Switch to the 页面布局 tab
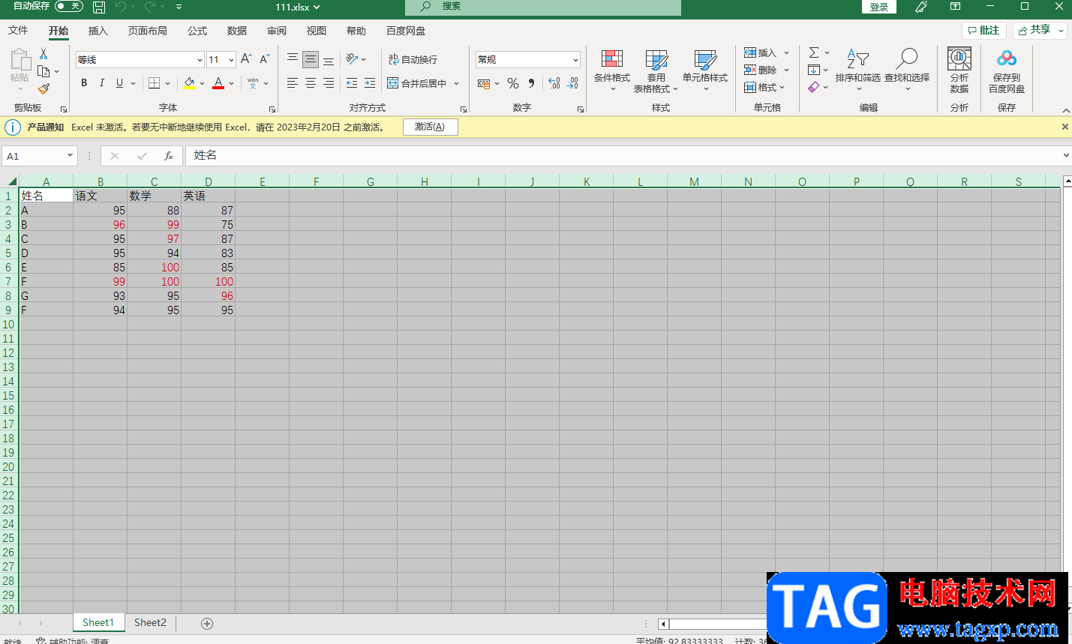 (148, 31)
